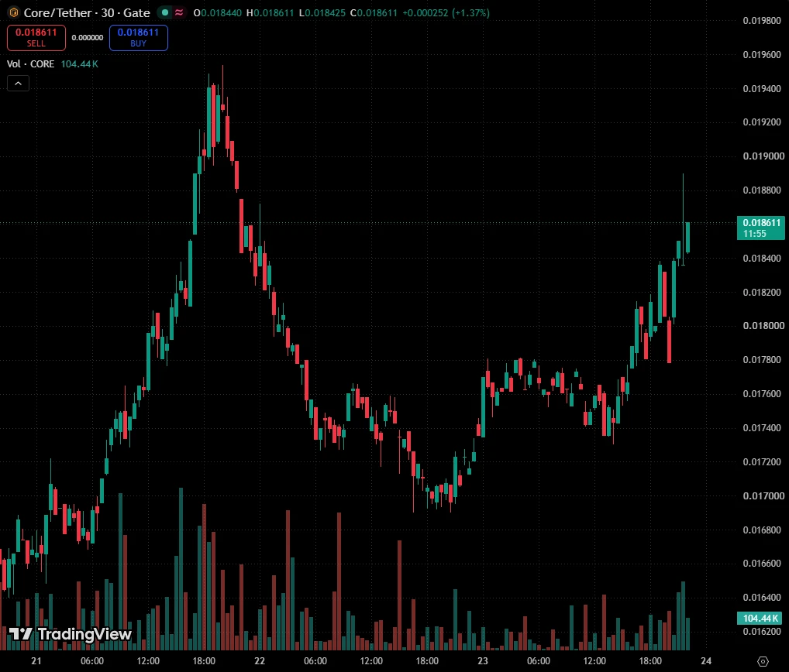Click the open value O0.018440
The width and height of the screenshot is (789, 672).
(217, 12)
